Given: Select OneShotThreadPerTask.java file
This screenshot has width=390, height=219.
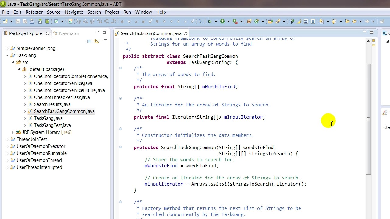Looking at the screenshot, I should pos(62,97).
